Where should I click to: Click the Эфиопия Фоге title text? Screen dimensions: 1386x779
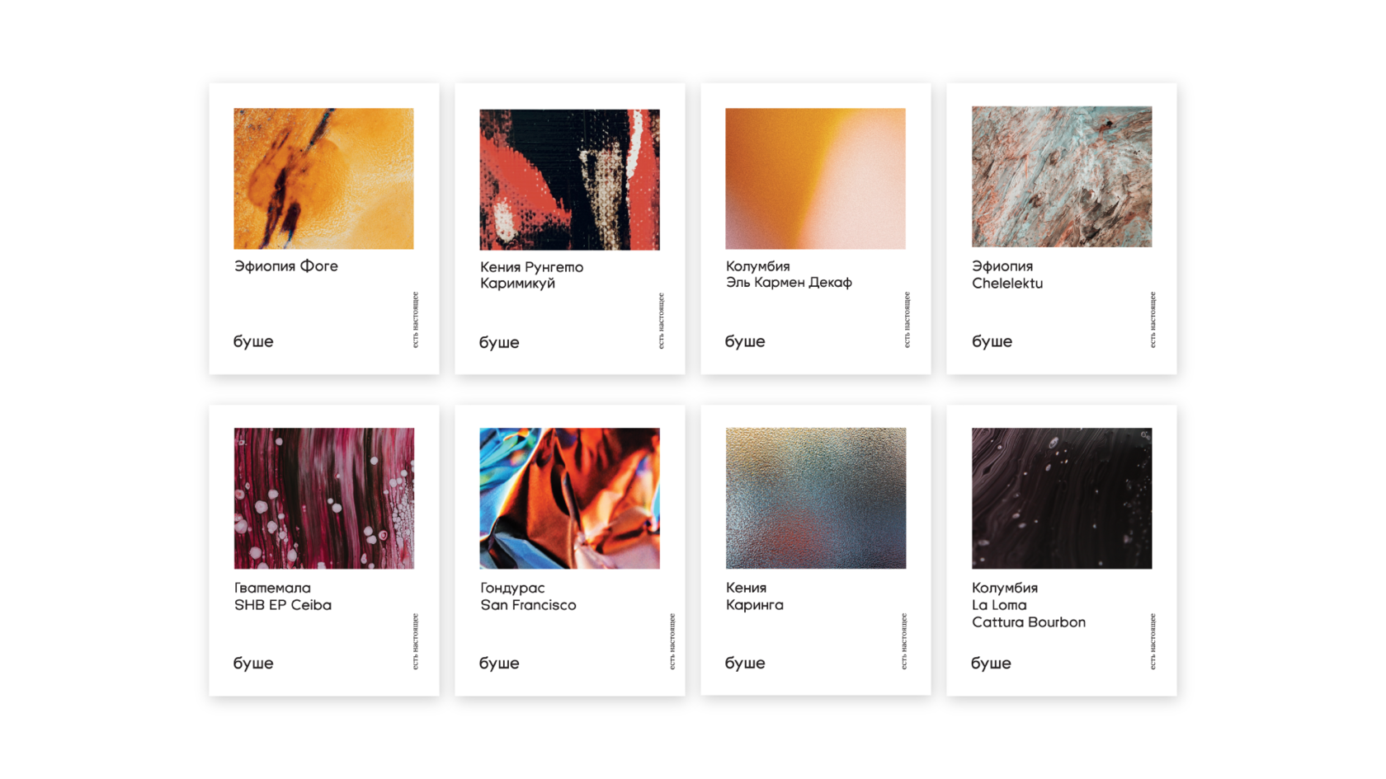click(x=285, y=266)
